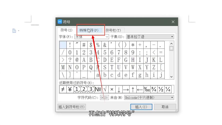Select the lowercase letter g in grid
This screenshot has width=222, height=125.
(140, 75)
